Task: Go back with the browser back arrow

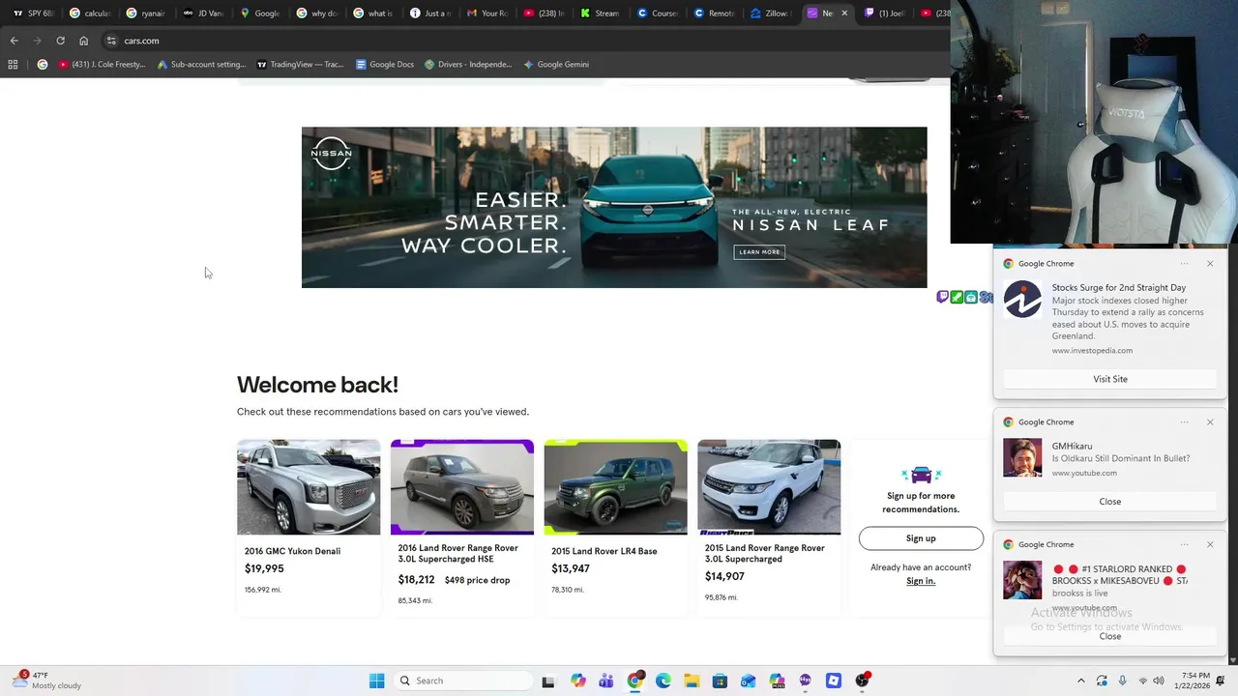Action: [x=14, y=41]
